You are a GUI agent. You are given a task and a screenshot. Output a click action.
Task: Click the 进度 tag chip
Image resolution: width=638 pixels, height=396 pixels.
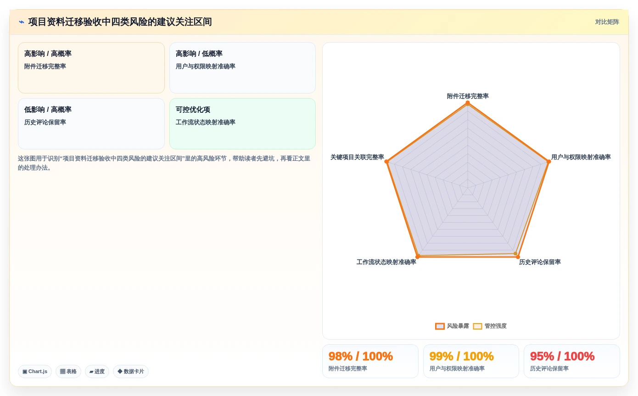click(97, 371)
